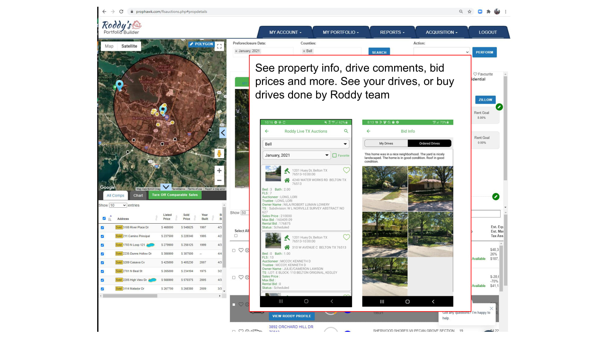Tap back arrow in Bid Info phone screen
This screenshot has height=345, width=613.
(368, 131)
